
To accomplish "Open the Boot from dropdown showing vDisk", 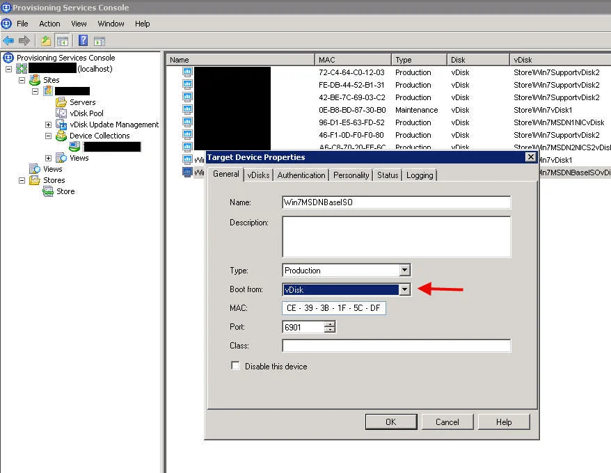I will click(x=405, y=289).
